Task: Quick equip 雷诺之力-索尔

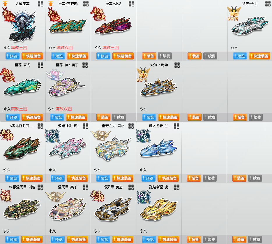Action: click(x=123, y=178)
